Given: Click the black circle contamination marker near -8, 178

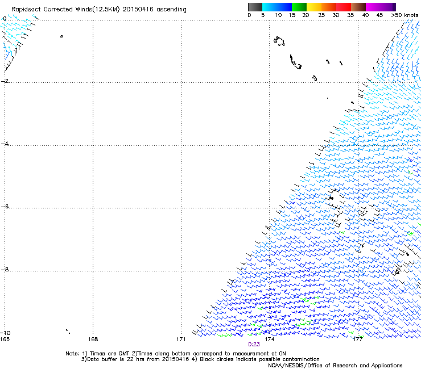Looking at the screenshot, I should coord(398,271).
